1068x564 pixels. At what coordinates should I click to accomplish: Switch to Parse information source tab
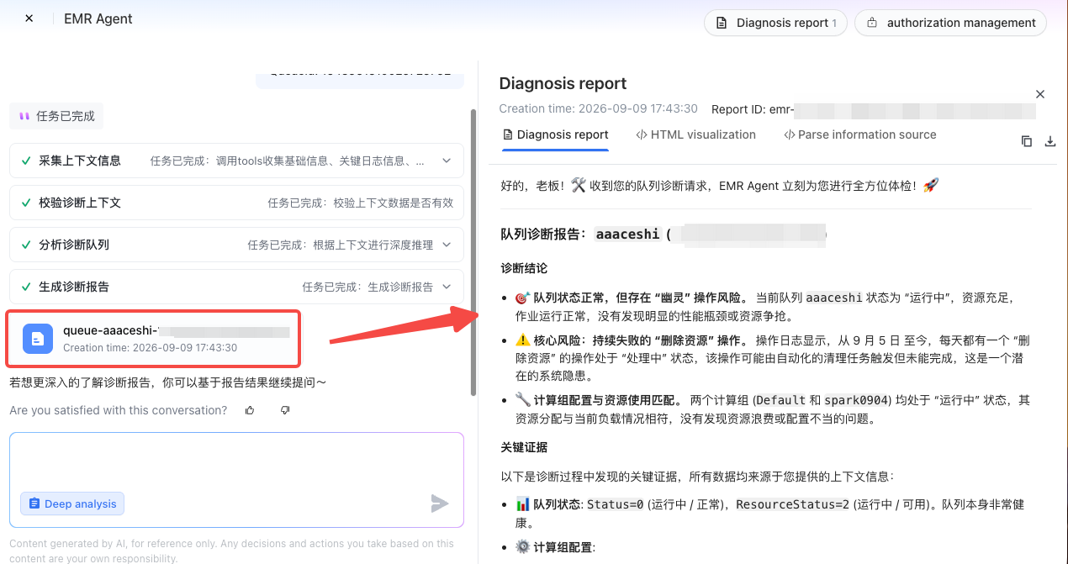(859, 134)
